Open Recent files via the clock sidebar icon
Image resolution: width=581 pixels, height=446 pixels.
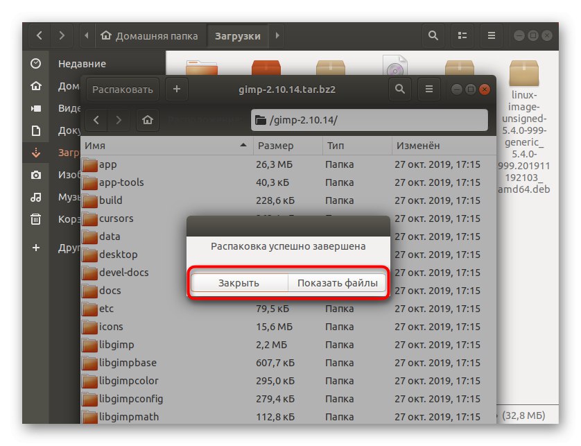[x=35, y=62]
